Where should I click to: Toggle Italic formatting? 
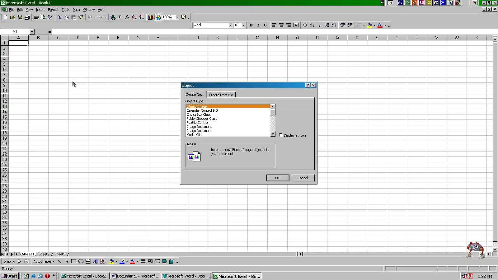(x=258, y=25)
